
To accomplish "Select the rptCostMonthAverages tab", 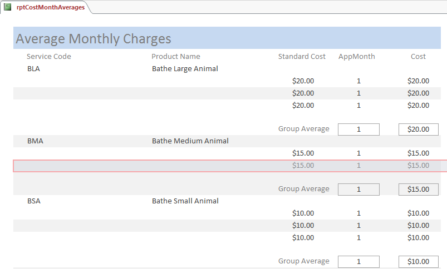I will tap(50, 7).
